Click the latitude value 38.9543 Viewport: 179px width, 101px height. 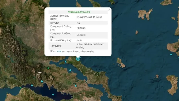click(x=81, y=28)
